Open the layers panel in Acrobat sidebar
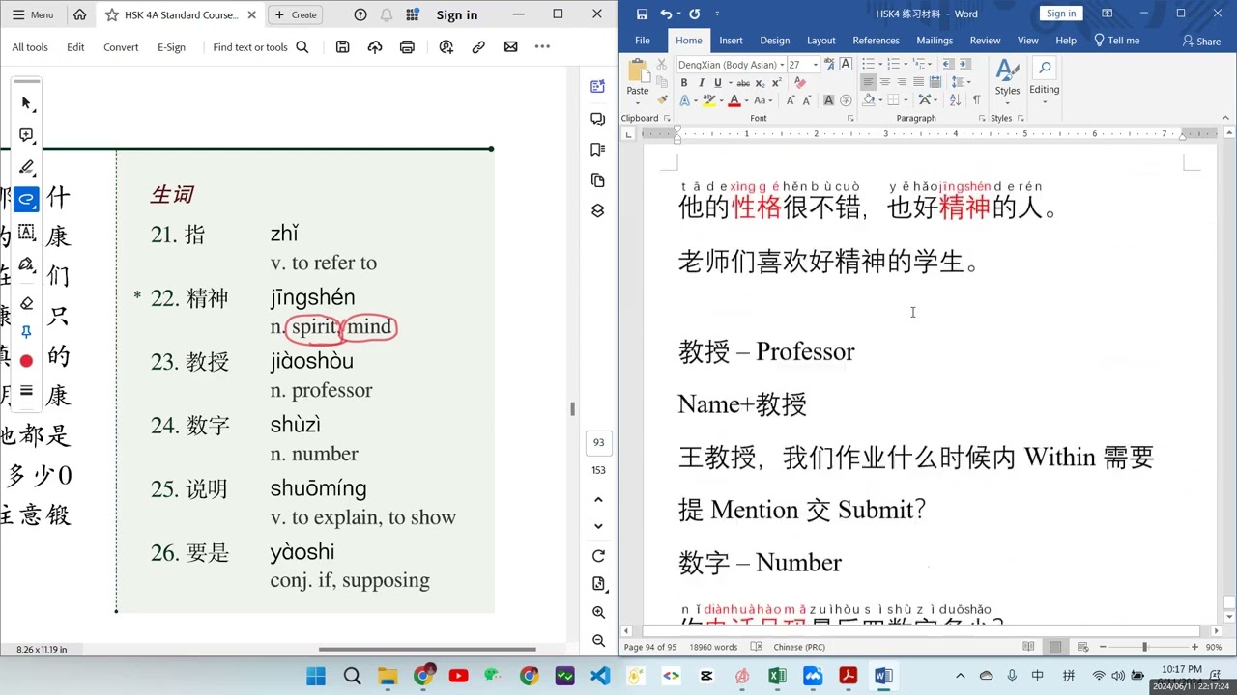 point(597,210)
